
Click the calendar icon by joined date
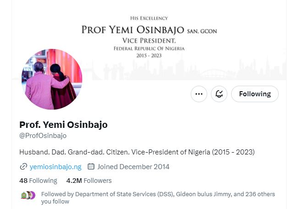tap(91, 166)
